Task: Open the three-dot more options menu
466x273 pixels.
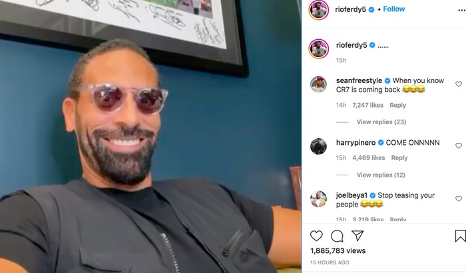Action: [461, 10]
